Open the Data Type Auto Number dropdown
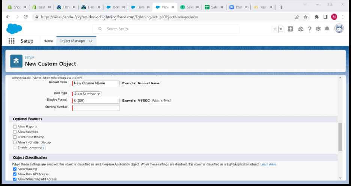Screen dimensions: 351x186 tap(87, 94)
